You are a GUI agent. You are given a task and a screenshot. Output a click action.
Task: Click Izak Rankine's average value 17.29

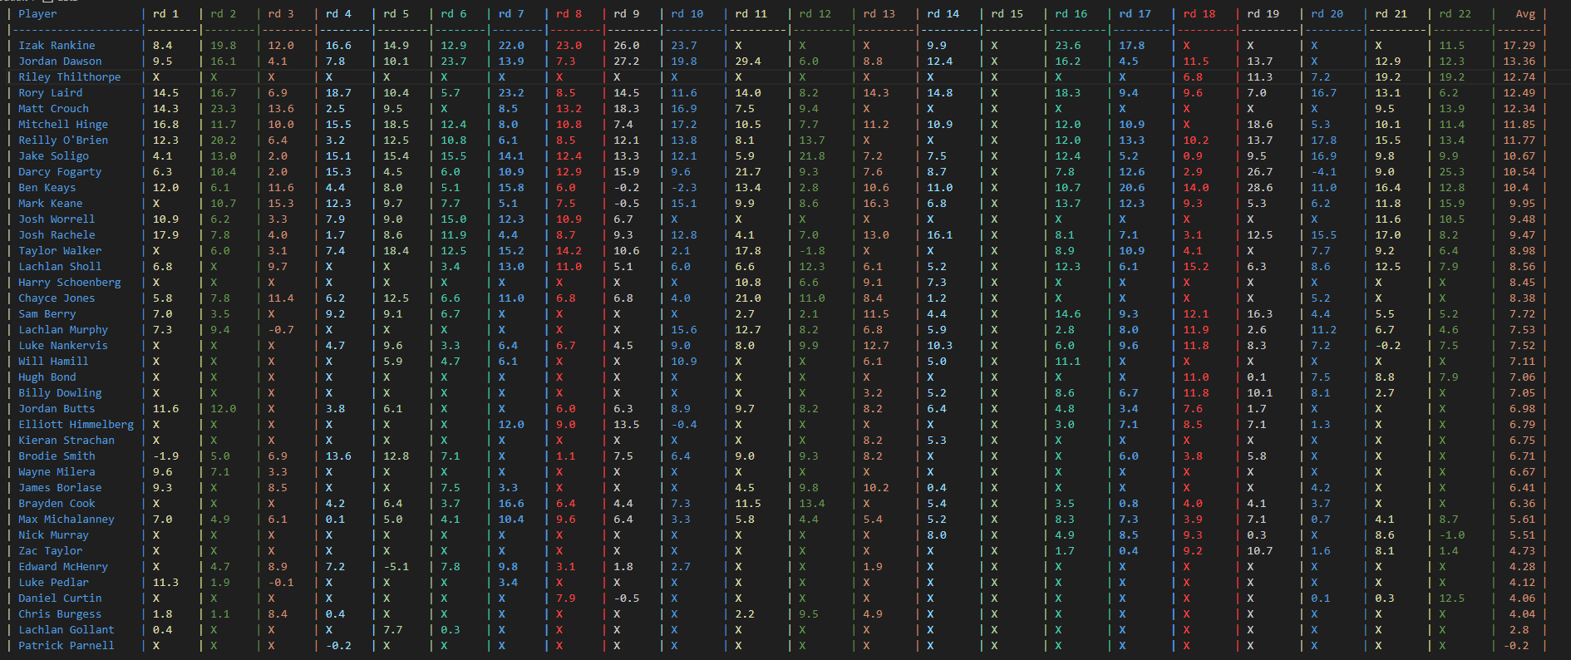tap(1519, 46)
